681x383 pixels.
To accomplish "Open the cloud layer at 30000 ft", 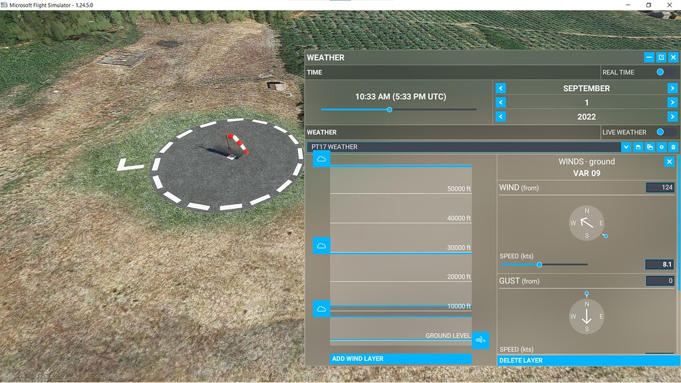I will (321, 245).
